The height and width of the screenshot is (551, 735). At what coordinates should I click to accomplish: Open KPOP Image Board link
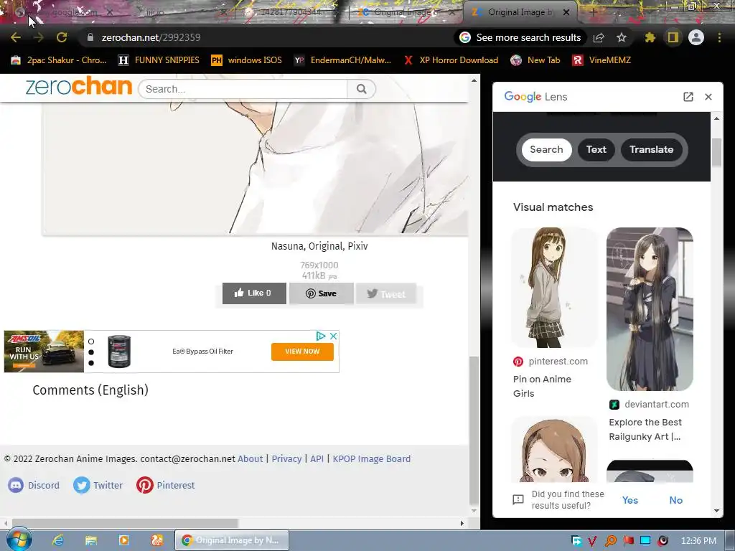372,458
